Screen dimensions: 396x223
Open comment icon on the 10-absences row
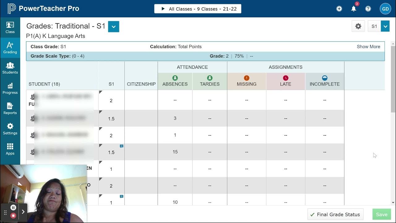click(x=122, y=196)
